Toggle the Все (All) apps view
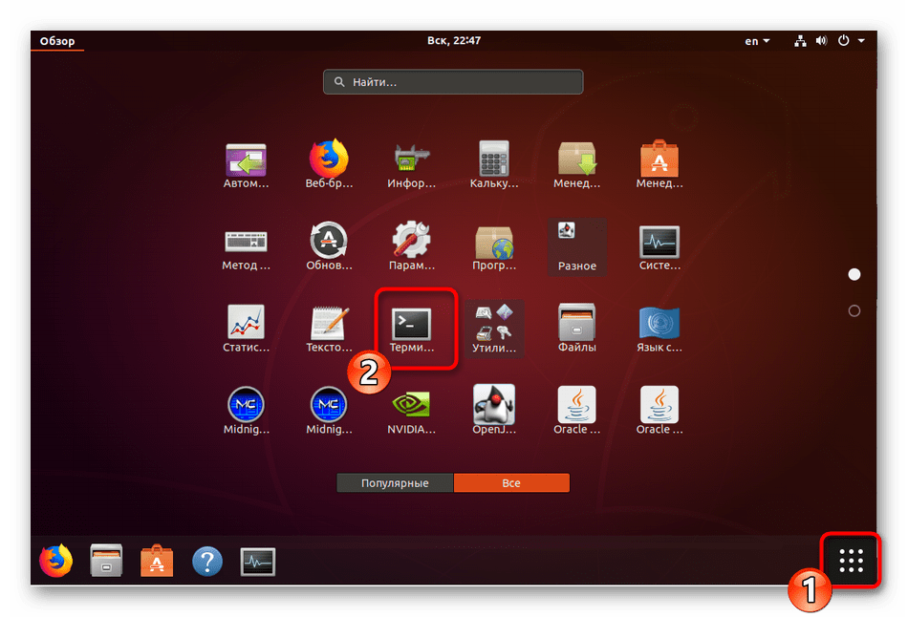The image size is (908, 617). point(511,483)
